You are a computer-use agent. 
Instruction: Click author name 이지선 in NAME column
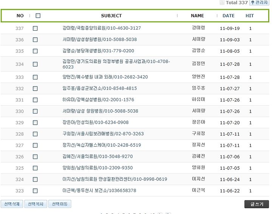198,178
